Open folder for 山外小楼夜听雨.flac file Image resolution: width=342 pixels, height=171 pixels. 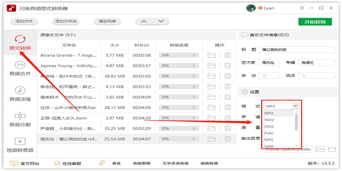211,108
